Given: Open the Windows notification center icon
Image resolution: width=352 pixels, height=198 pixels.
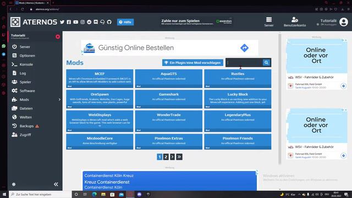Looking at the screenshot, I should pos(346,194).
